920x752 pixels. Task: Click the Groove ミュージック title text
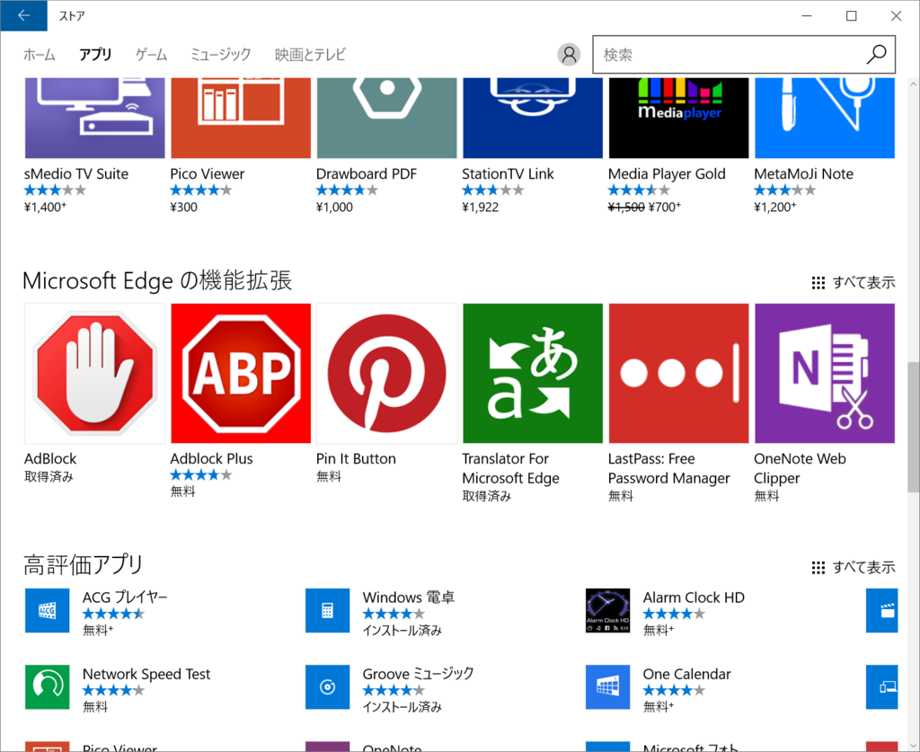point(418,674)
